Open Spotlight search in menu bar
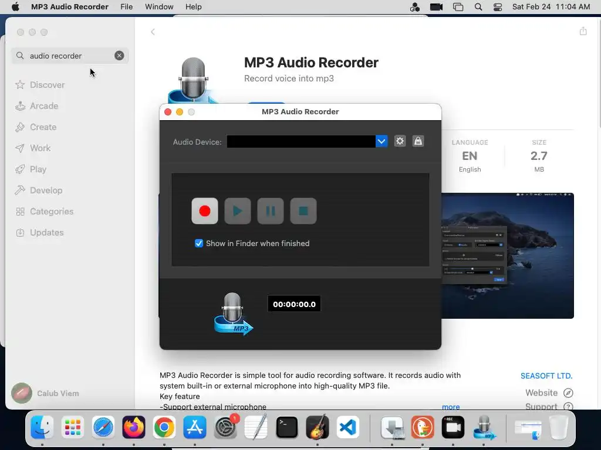 coord(478,7)
